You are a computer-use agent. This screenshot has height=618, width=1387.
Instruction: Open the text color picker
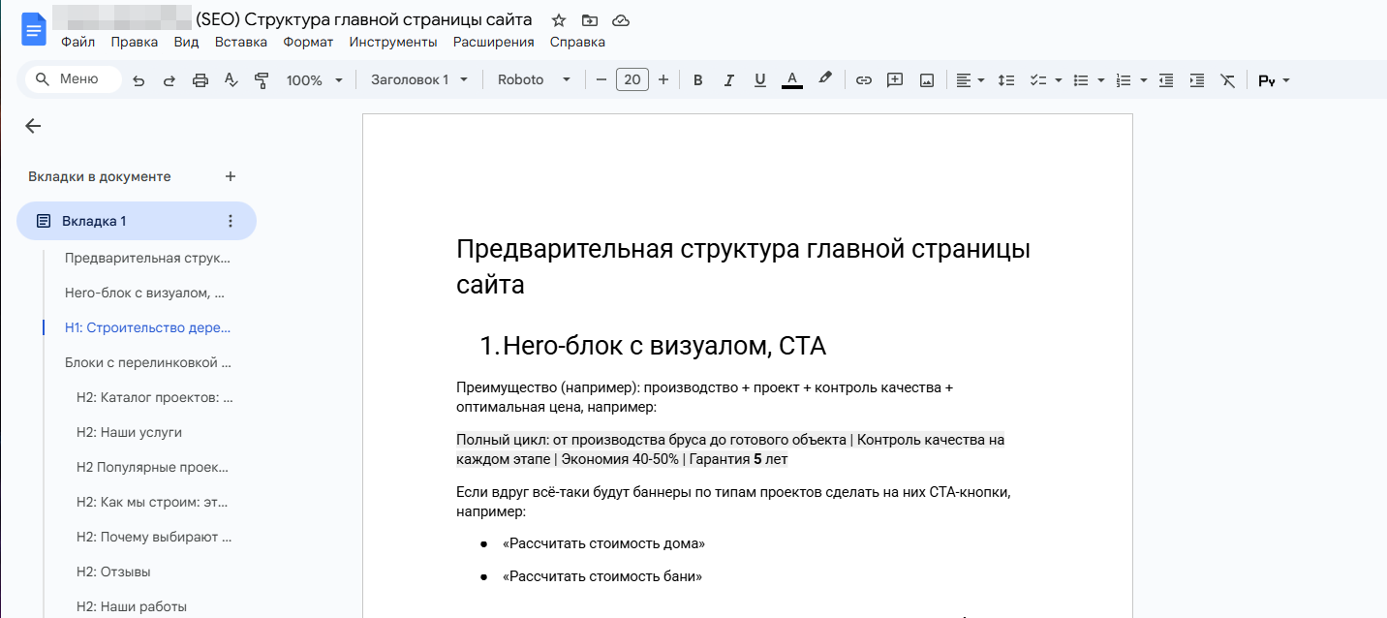click(791, 80)
